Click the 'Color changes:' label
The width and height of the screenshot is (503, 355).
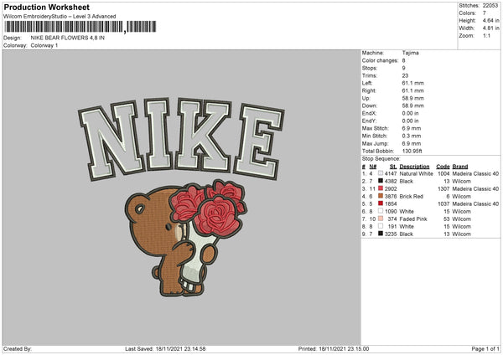380,60
